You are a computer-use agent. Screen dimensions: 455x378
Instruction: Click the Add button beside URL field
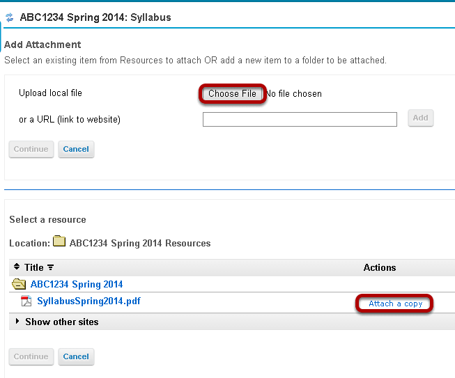tap(420, 118)
